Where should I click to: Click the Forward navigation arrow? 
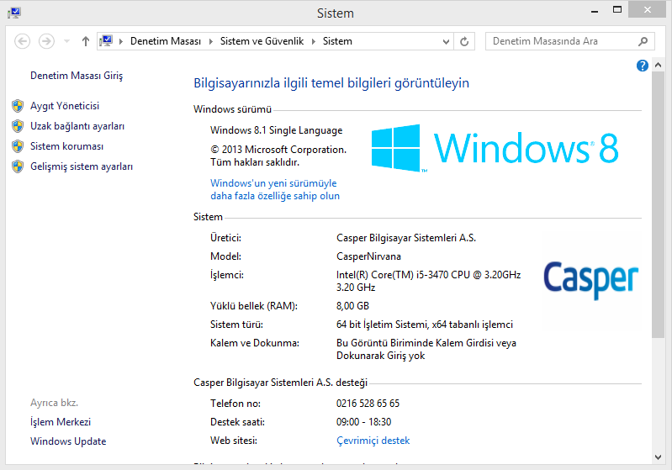coord(46,41)
